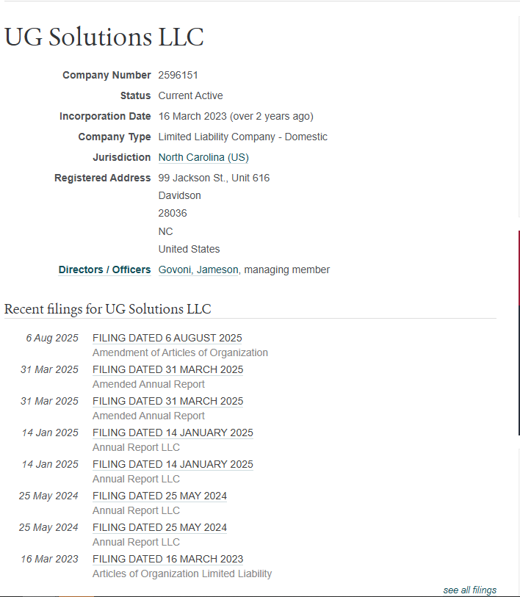Select the upper 14 January 2025 filing
The height and width of the screenshot is (597, 520).
(x=173, y=433)
